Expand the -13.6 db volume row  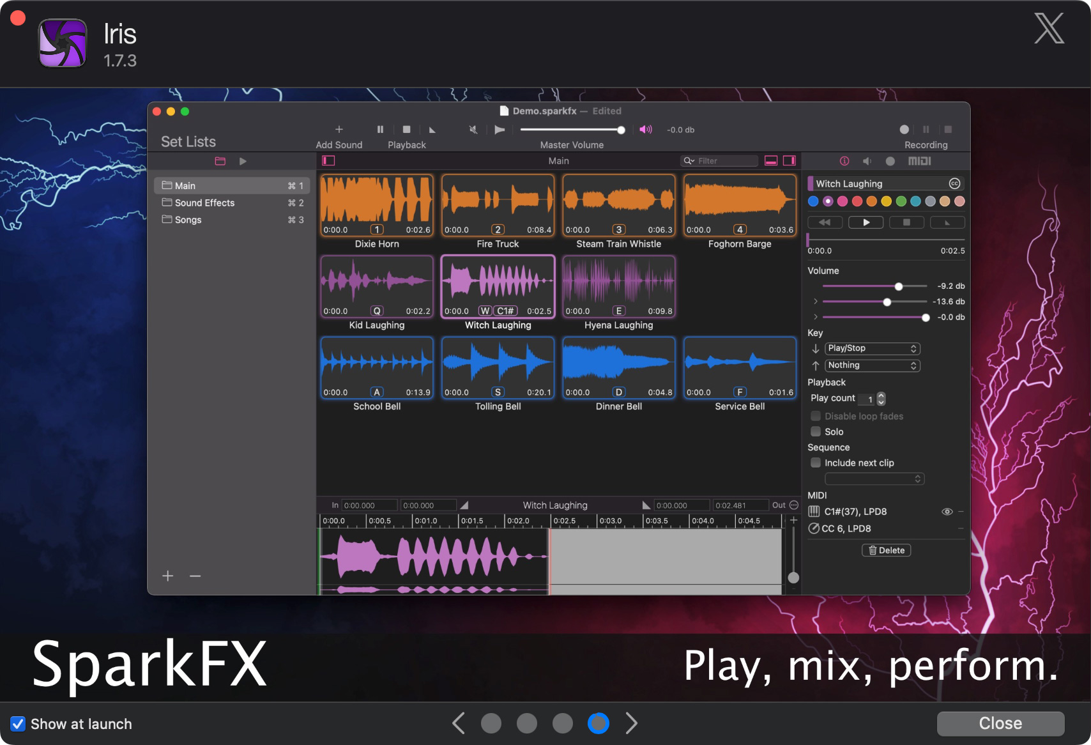coord(815,302)
